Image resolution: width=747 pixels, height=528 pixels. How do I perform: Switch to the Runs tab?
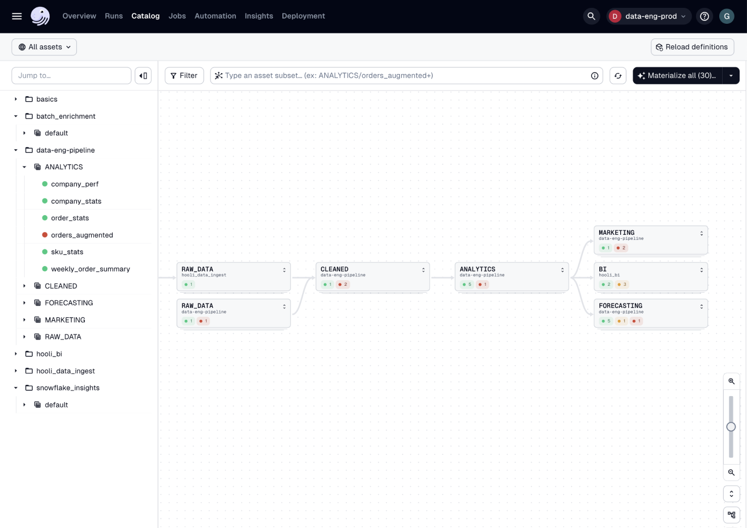pos(114,16)
